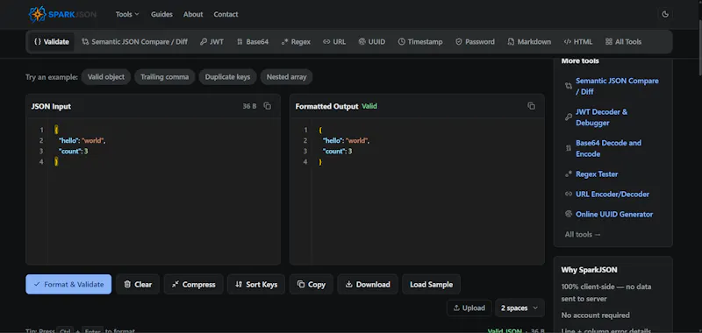
Task: Open URL Encoder/Decoder sidebar link
Action: [612, 194]
